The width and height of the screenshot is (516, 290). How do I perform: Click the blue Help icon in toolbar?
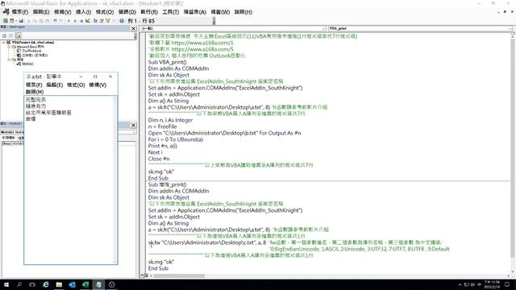(x=122, y=21)
